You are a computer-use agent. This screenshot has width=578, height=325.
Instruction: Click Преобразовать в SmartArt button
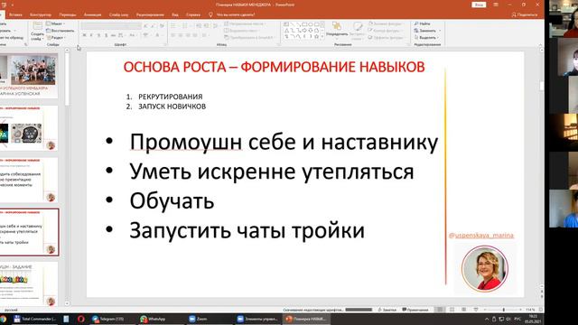click(249, 38)
